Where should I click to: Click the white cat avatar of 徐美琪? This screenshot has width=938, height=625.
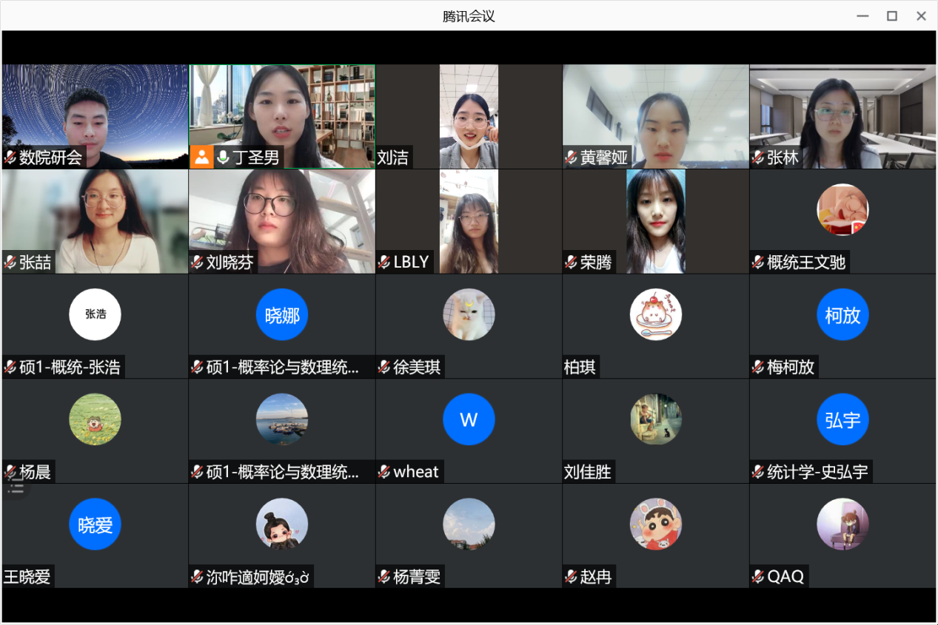click(469, 314)
